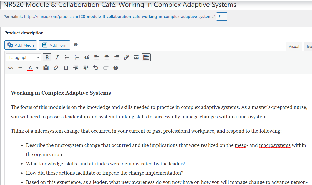Insert a bulleted list
Viewport: 312px width, 185px height.
tap(67, 58)
